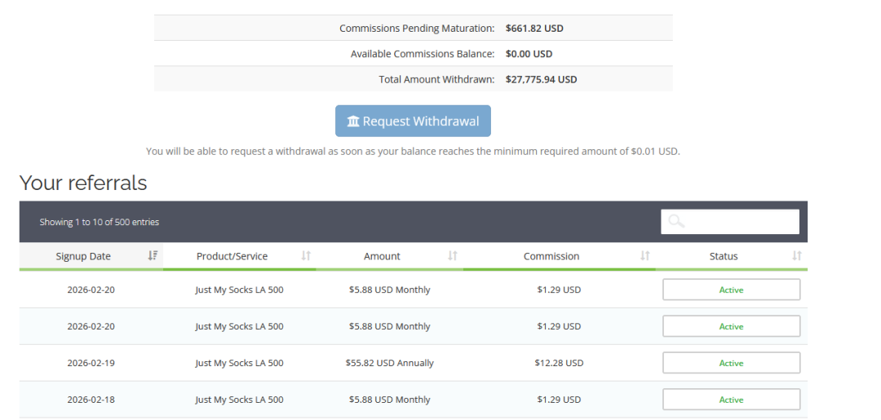Click the search magnifier icon
The width and height of the screenshot is (881, 420).
[675, 221]
